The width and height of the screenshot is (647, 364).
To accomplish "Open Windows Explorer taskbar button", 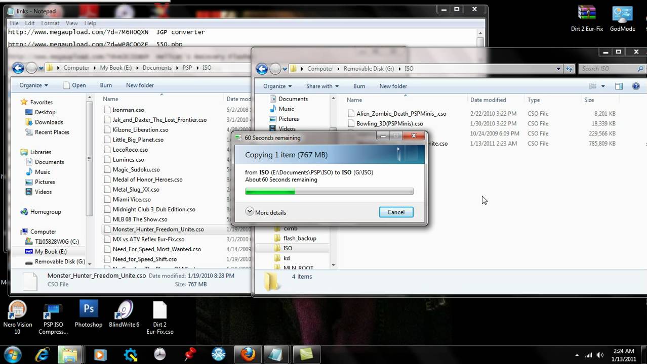I will (70, 354).
